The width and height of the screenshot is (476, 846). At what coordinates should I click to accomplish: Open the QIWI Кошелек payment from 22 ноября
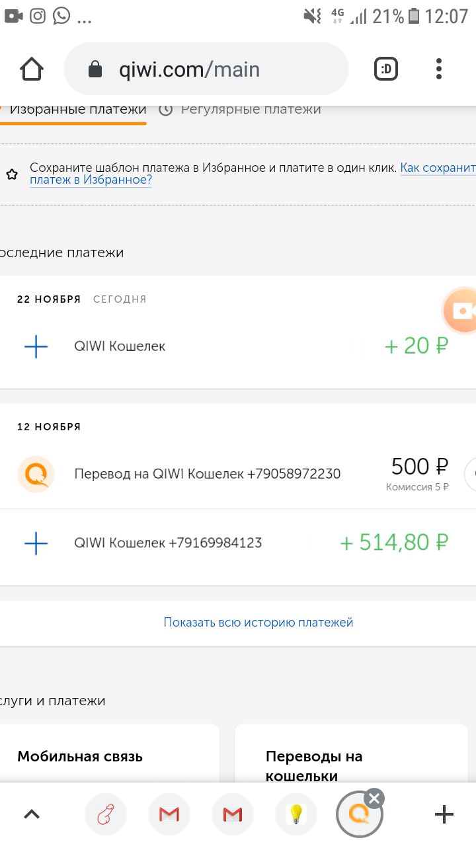coord(120,346)
